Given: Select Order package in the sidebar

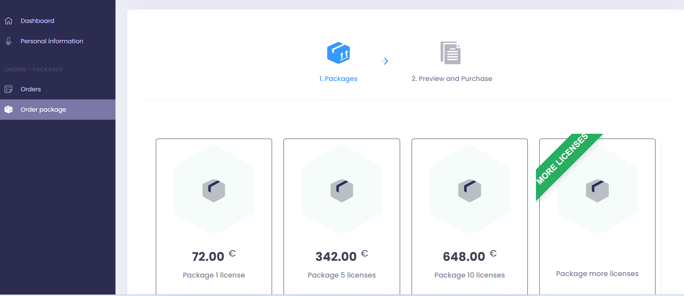Looking at the screenshot, I should [43, 110].
